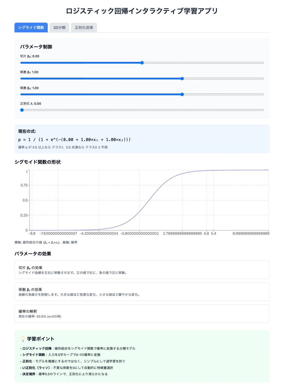Click the 切片 β₀ の効果 card title
Viewport: 290px width, 390px height.
[31, 268]
